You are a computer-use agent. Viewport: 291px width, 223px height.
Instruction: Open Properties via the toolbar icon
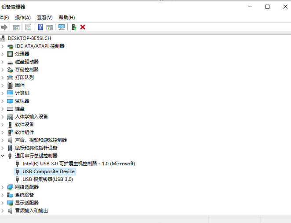pos(28,27)
